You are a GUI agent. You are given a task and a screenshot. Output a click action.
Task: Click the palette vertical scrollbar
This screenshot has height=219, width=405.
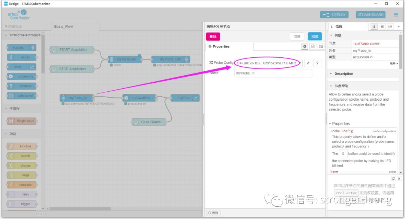pos(43,54)
